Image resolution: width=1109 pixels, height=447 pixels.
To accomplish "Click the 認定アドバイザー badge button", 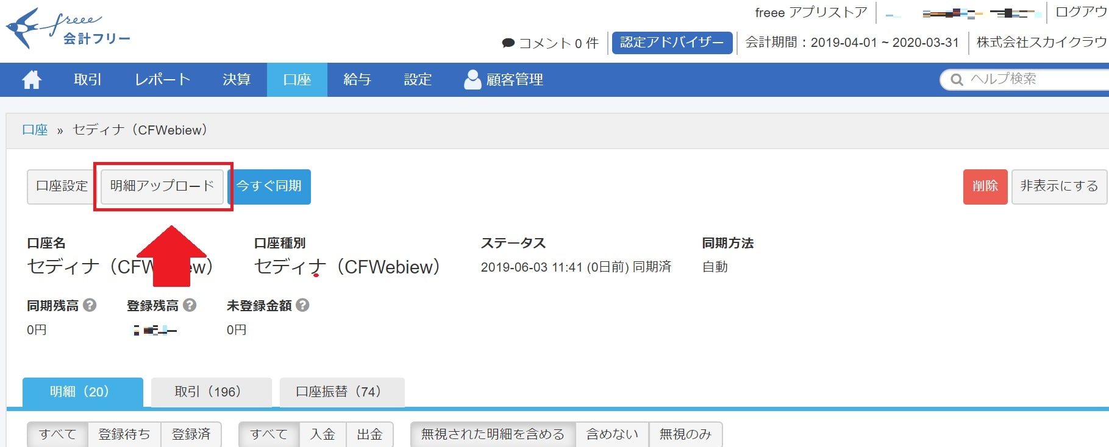I will (x=672, y=43).
